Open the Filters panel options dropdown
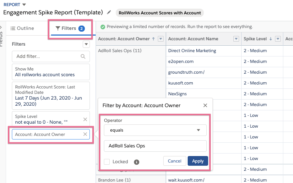This screenshot has width=293, height=183. point(86,44)
